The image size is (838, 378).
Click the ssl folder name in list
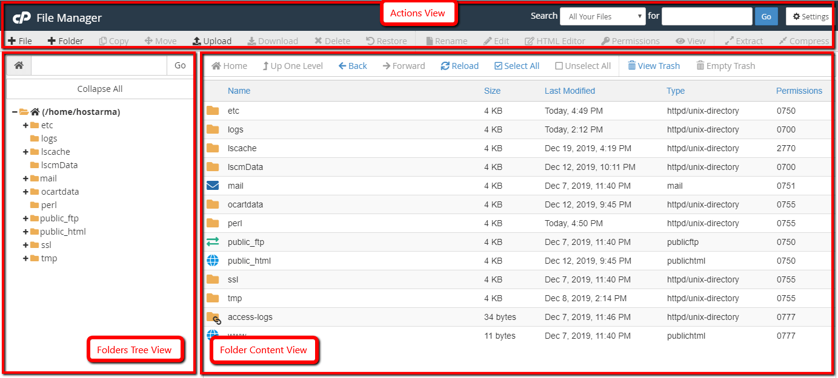[233, 279]
